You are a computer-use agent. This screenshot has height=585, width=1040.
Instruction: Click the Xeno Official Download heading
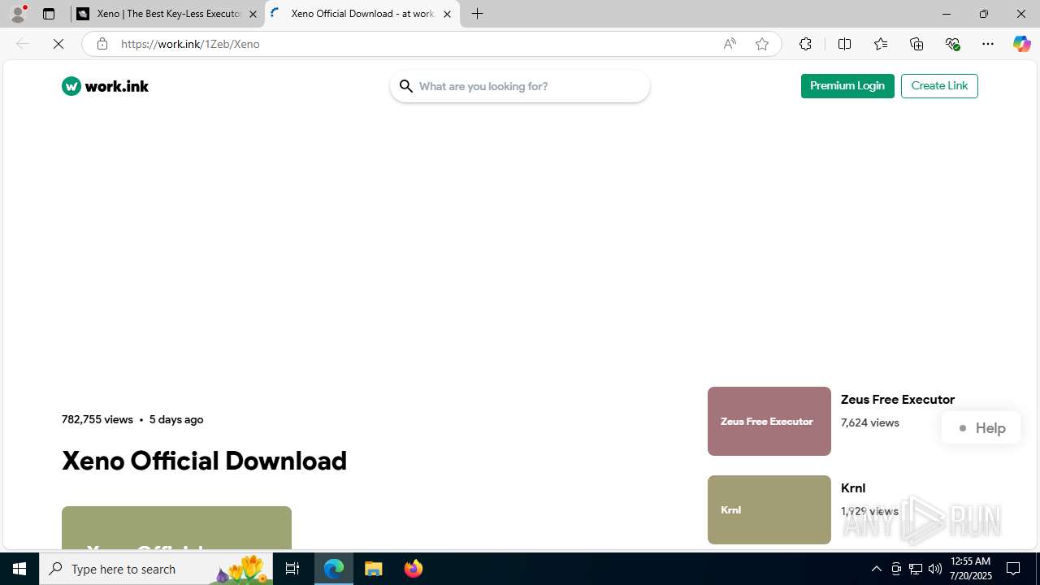tap(204, 461)
